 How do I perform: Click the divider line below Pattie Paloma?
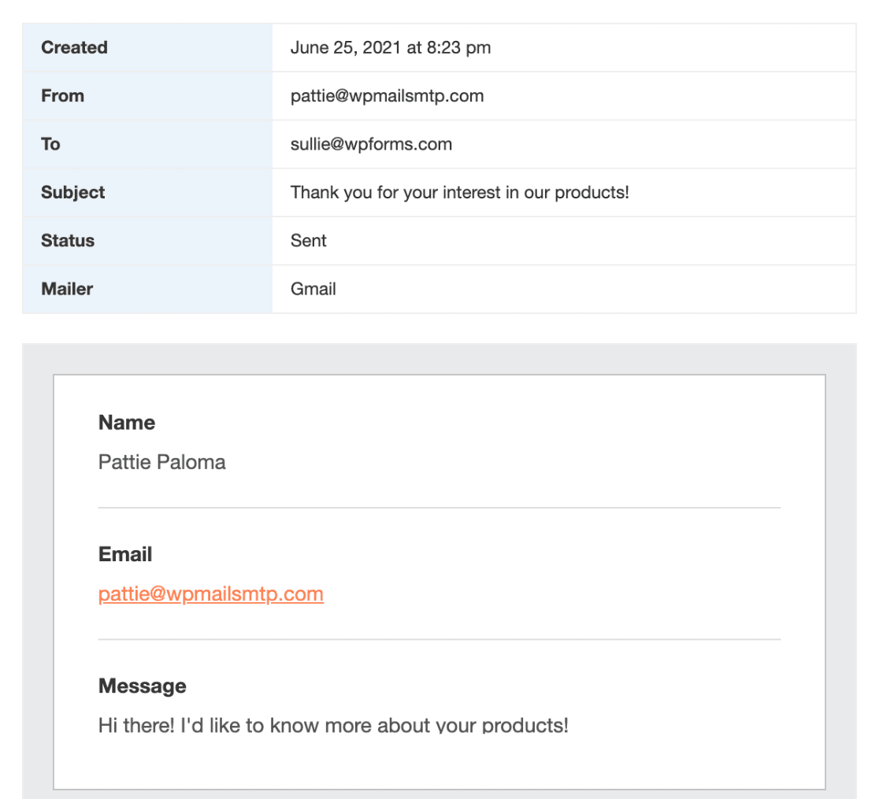[439, 508]
